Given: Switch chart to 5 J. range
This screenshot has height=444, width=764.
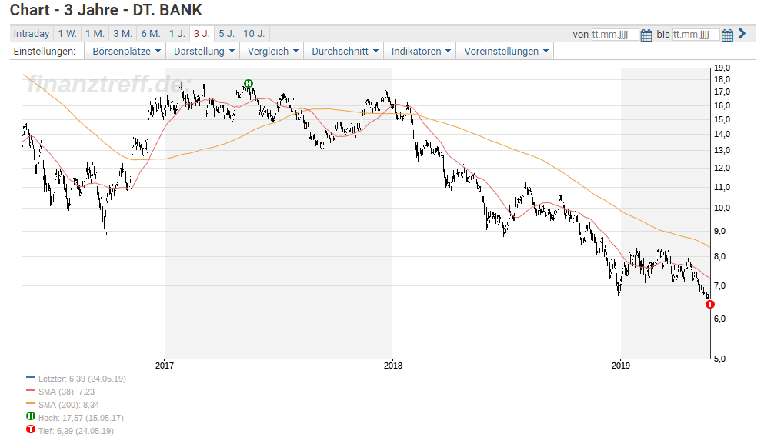Looking at the screenshot, I should [226, 34].
